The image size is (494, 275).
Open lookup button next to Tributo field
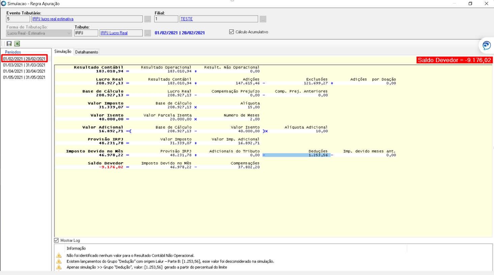[x=147, y=33]
